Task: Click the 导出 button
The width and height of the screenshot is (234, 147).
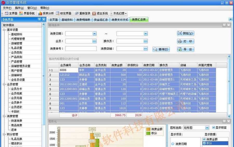Action: 186,49
